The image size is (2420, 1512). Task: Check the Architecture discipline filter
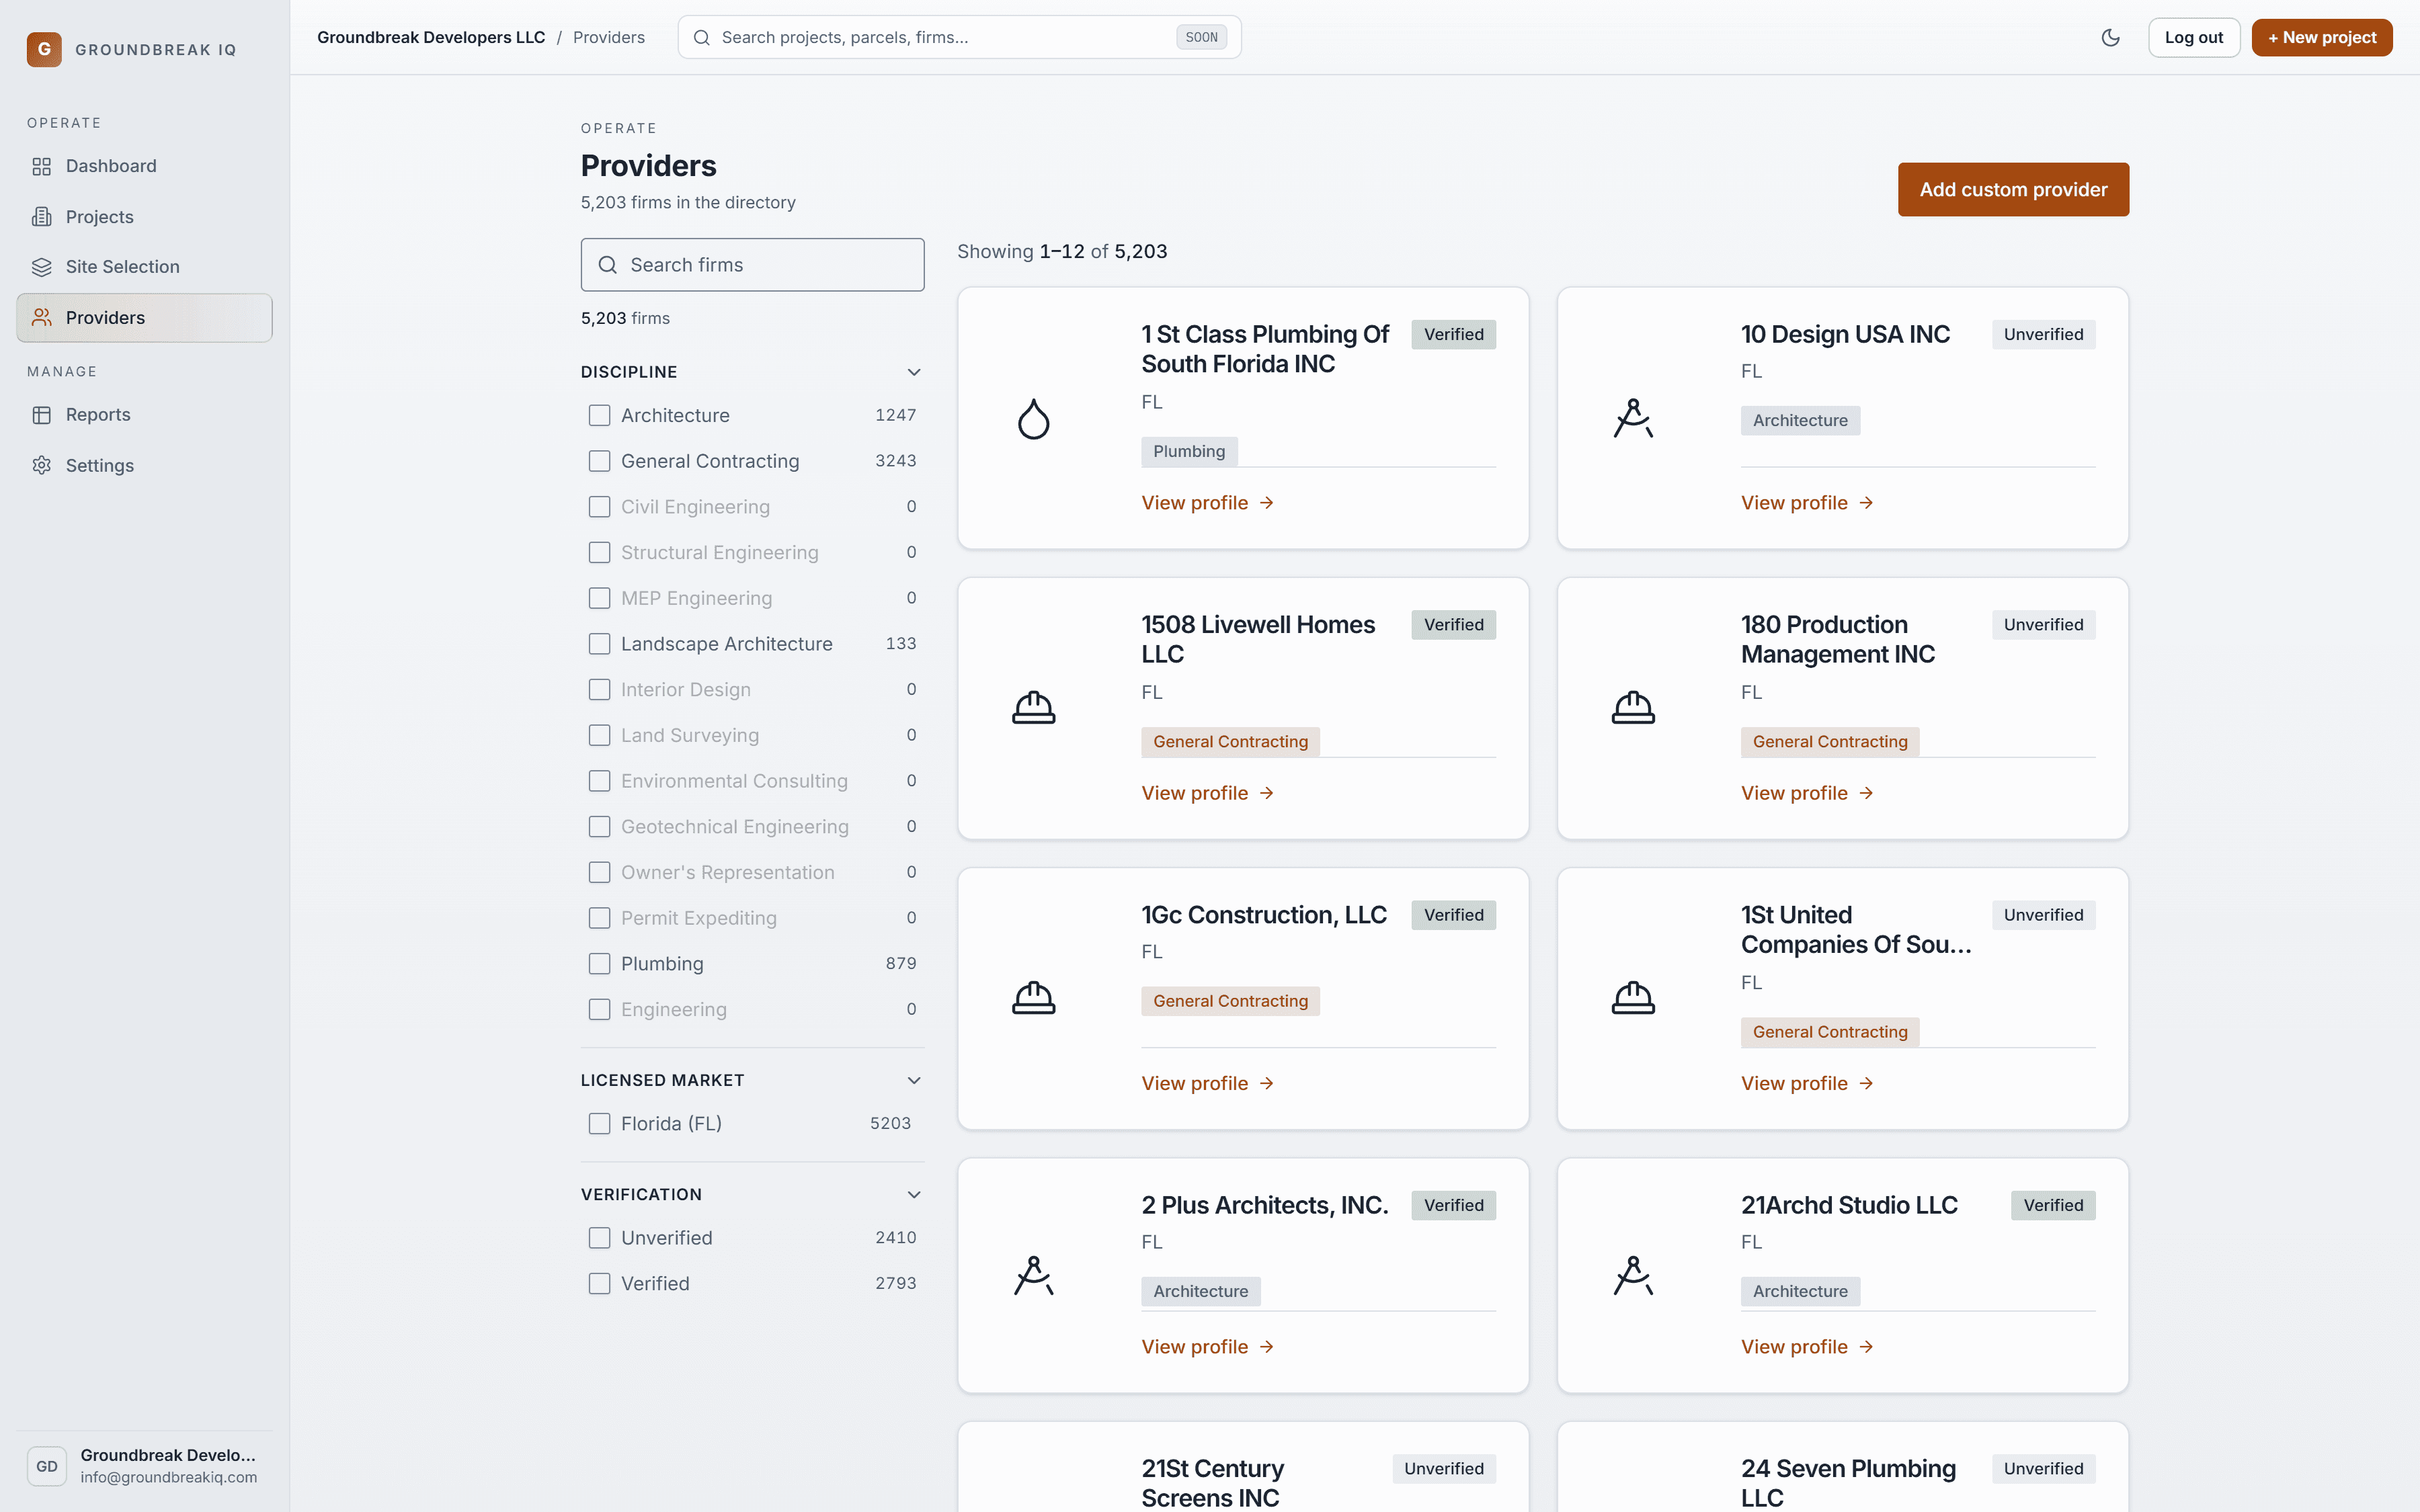599,415
